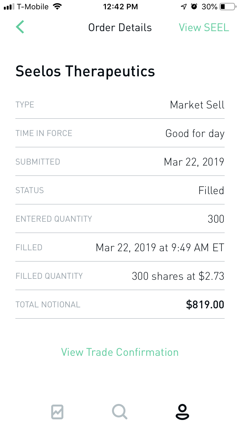The image size is (240, 428).
Task: Tap the cellular signal bars
Action: [x=9, y=7]
